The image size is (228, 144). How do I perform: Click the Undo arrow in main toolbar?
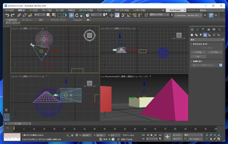coord(7,15)
